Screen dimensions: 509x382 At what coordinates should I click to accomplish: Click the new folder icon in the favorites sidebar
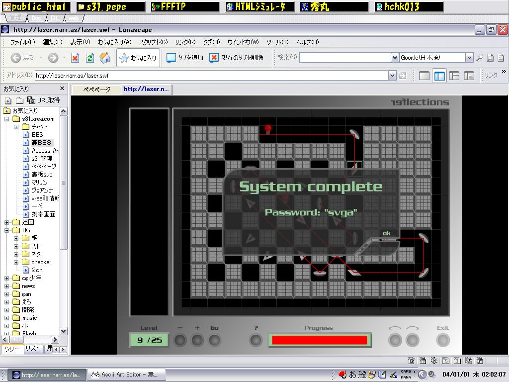pos(20,100)
